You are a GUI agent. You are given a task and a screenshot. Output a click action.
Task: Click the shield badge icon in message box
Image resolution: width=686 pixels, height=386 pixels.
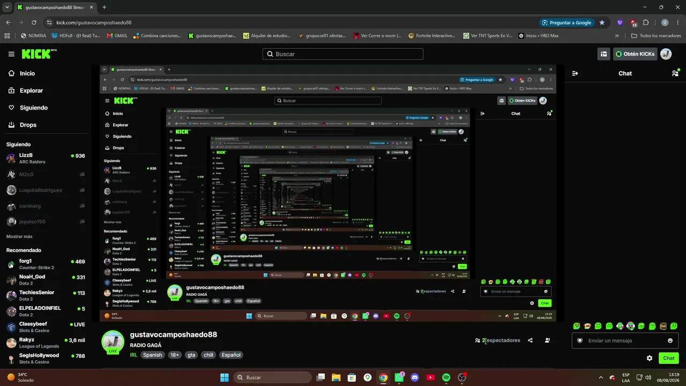[579, 340]
